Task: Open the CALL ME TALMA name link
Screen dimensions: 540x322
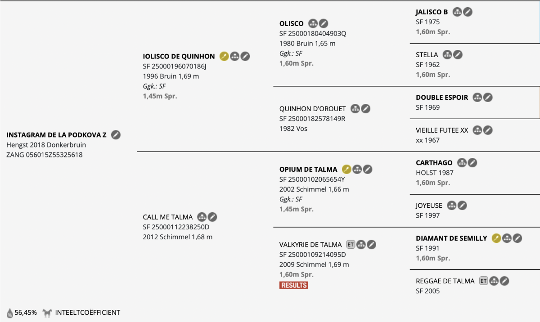Action: [168, 217]
